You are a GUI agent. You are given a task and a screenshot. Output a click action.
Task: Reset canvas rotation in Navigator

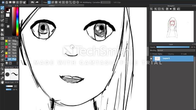[x=171, y=9]
